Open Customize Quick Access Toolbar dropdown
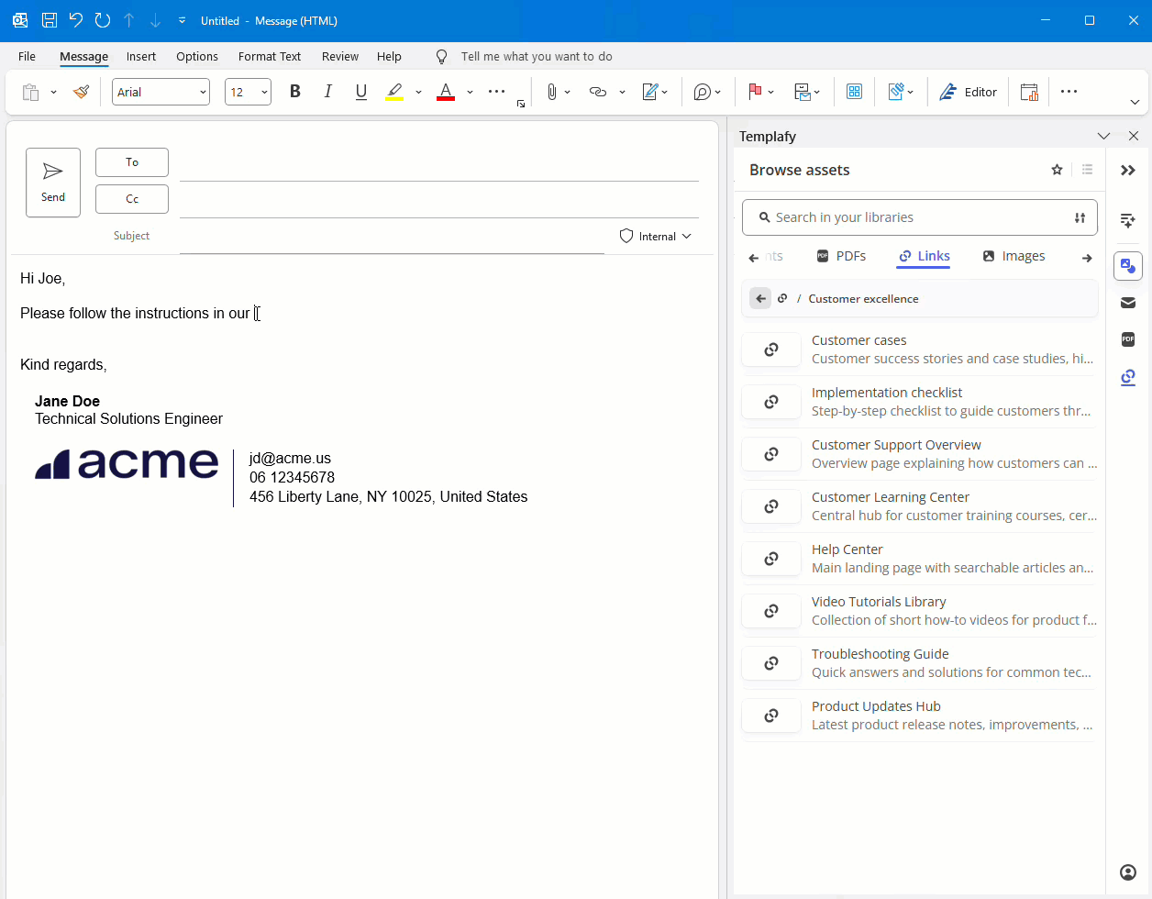Screen dimensions: 1152x899 point(182,20)
